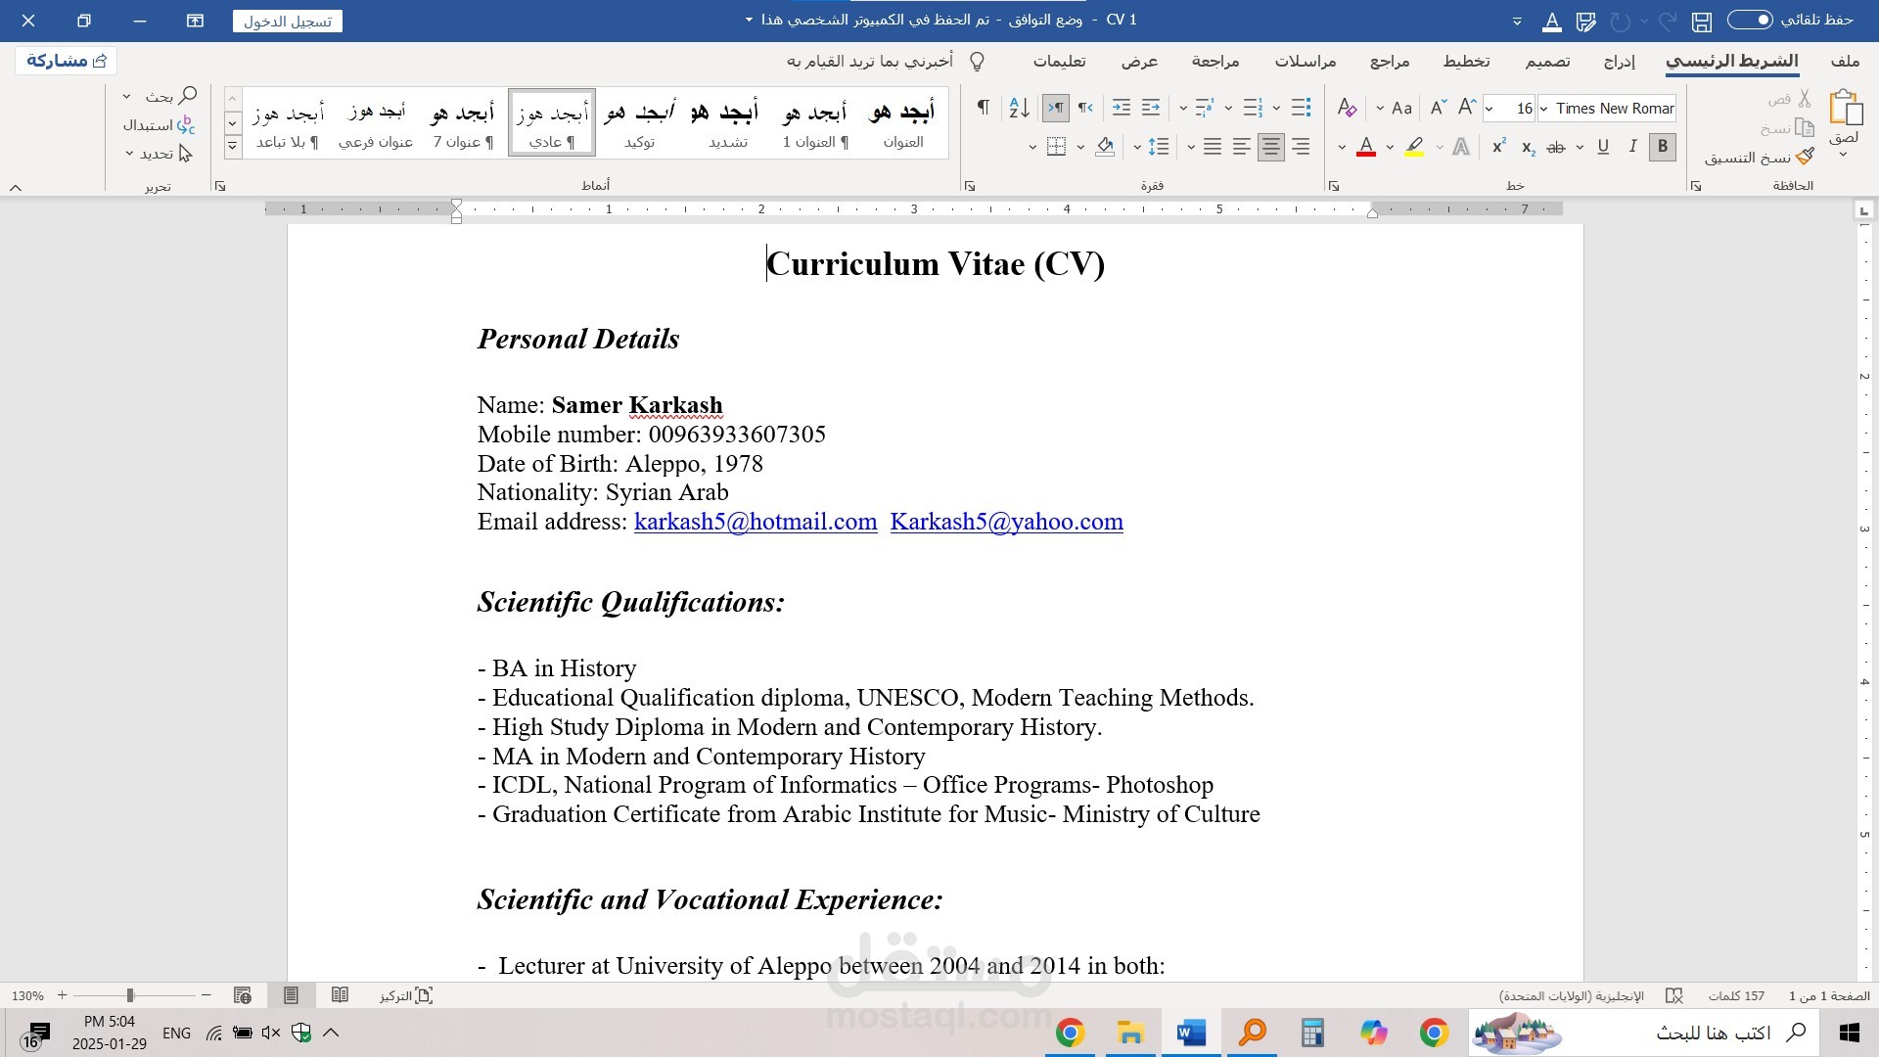This screenshot has width=1879, height=1057.
Task: Click the Focus mode icon
Action: (x=424, y=995)
